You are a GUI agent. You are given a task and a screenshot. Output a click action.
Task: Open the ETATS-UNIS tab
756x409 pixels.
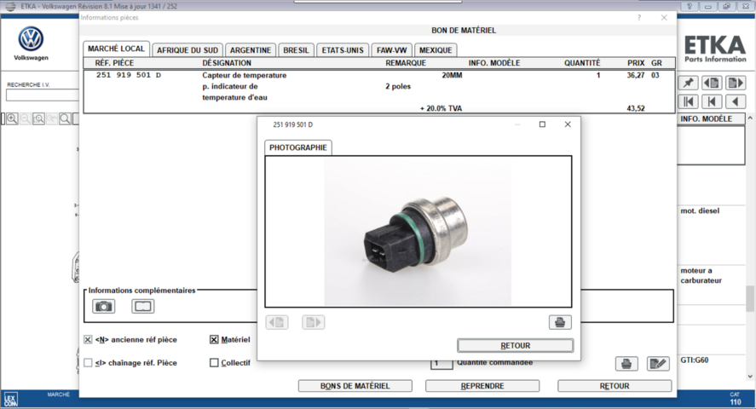pos(343,50)
